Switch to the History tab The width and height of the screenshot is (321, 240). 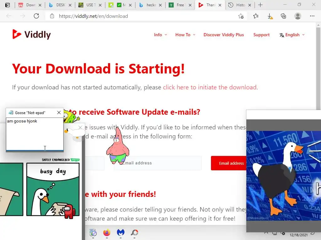237,5
